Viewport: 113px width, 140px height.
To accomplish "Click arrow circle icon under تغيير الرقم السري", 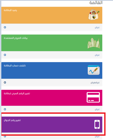I will click(5, 109).
